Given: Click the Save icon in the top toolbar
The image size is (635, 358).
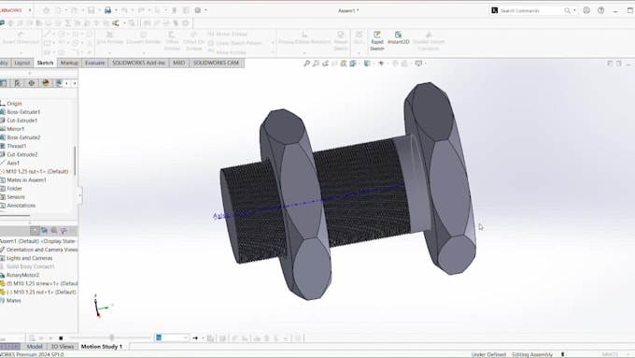Looking at the screenshot, I should click(x=92, y=10).
